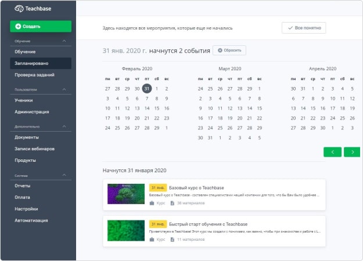Open Быстрый старт обучения с Teachbase title
This screenshot has height=261, width=363.
tap(208, 224)
